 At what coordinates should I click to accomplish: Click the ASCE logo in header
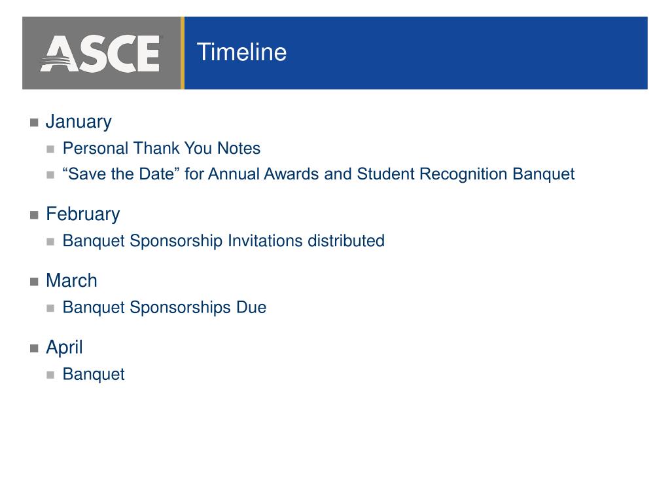[100, 54]
